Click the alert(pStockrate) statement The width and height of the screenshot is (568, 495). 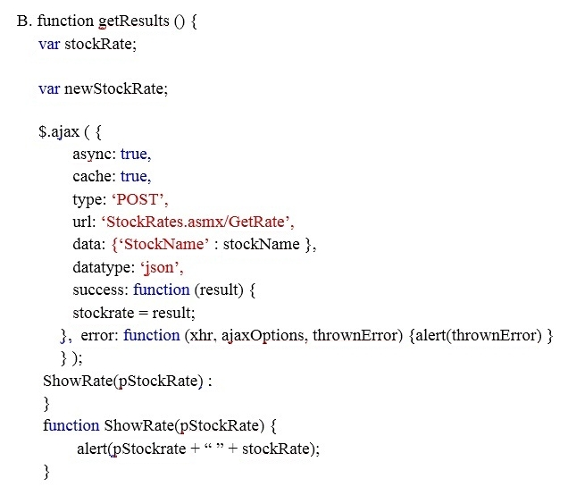click(x=198, y=449)
